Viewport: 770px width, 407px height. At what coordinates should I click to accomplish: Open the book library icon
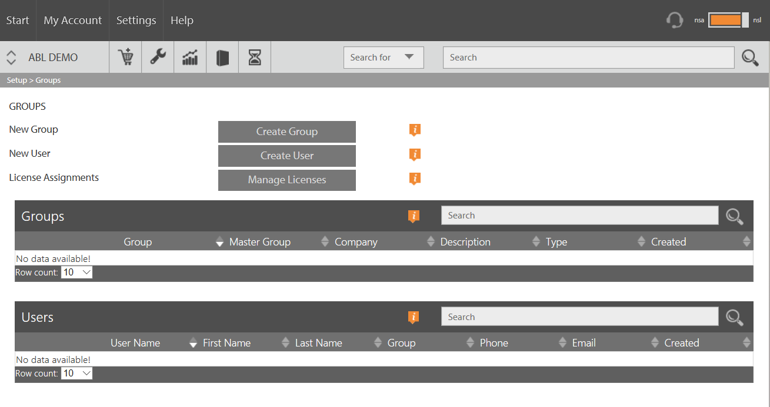click(x=222, y=58)
